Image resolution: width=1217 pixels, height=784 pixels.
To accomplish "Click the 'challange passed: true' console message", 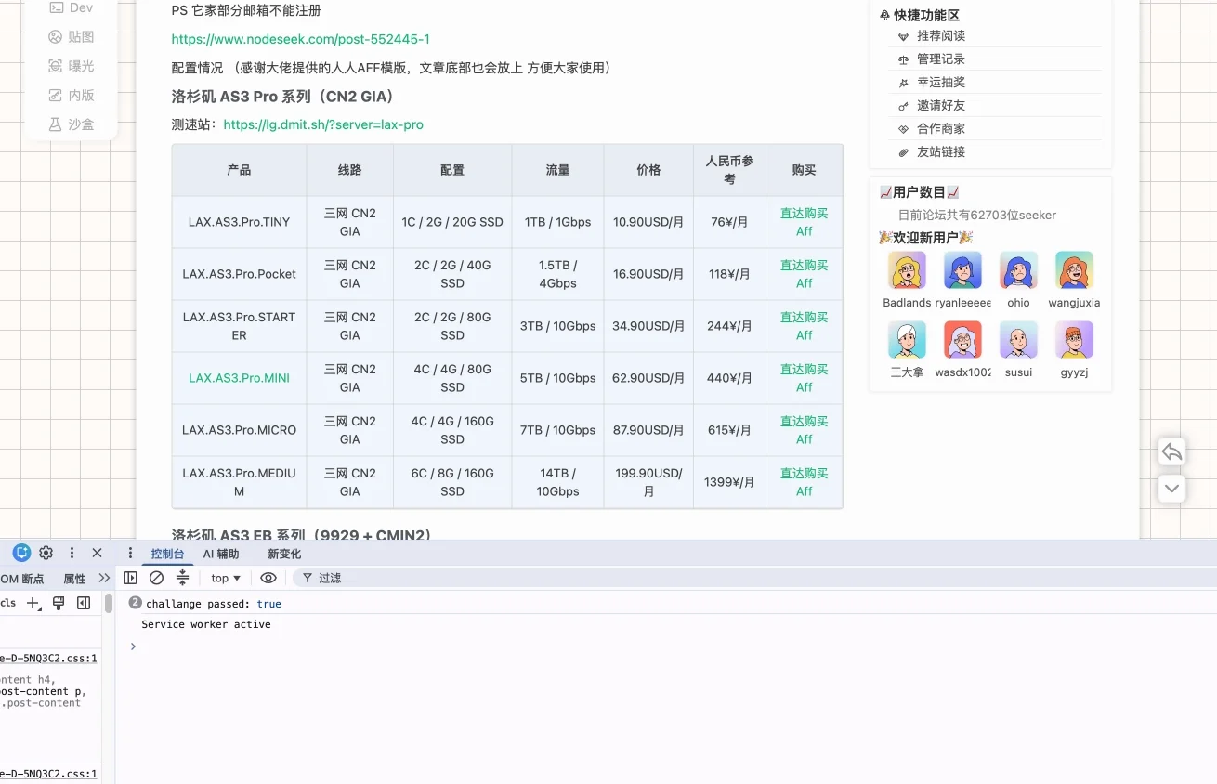I will click(214, 604).
